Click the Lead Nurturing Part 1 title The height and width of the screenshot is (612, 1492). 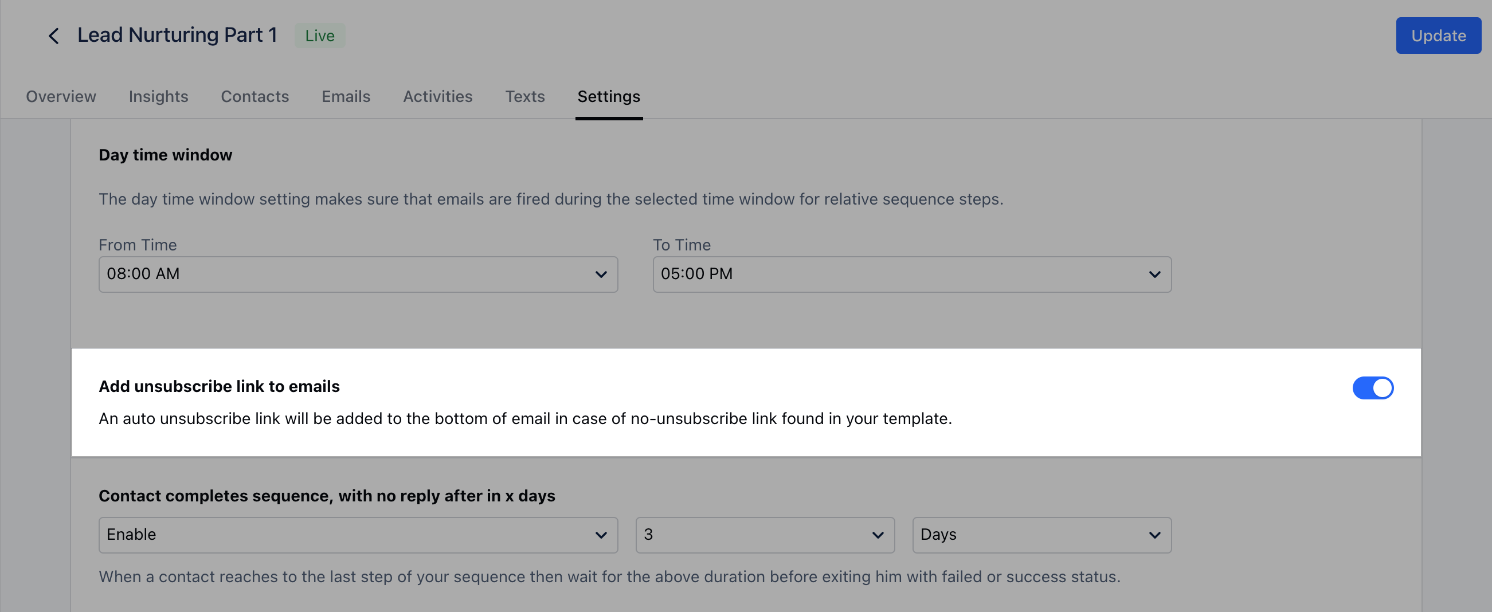click(x=177, y=36)
